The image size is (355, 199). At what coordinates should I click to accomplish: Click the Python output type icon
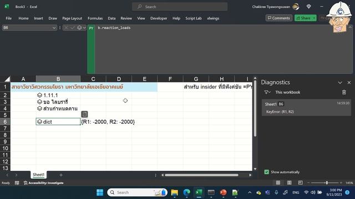[79, 28]
